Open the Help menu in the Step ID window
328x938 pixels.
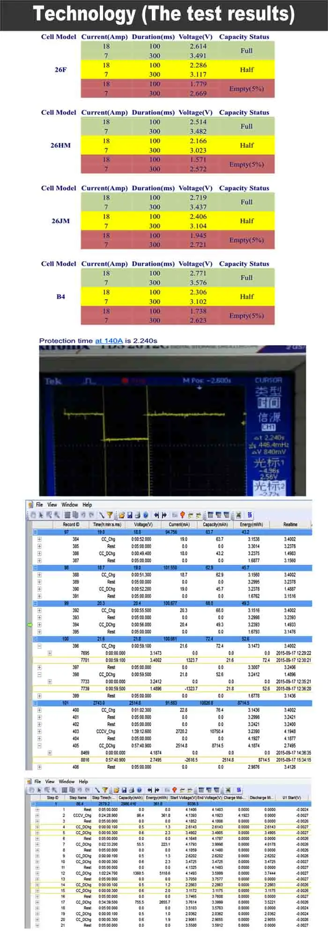coord(83,781)
